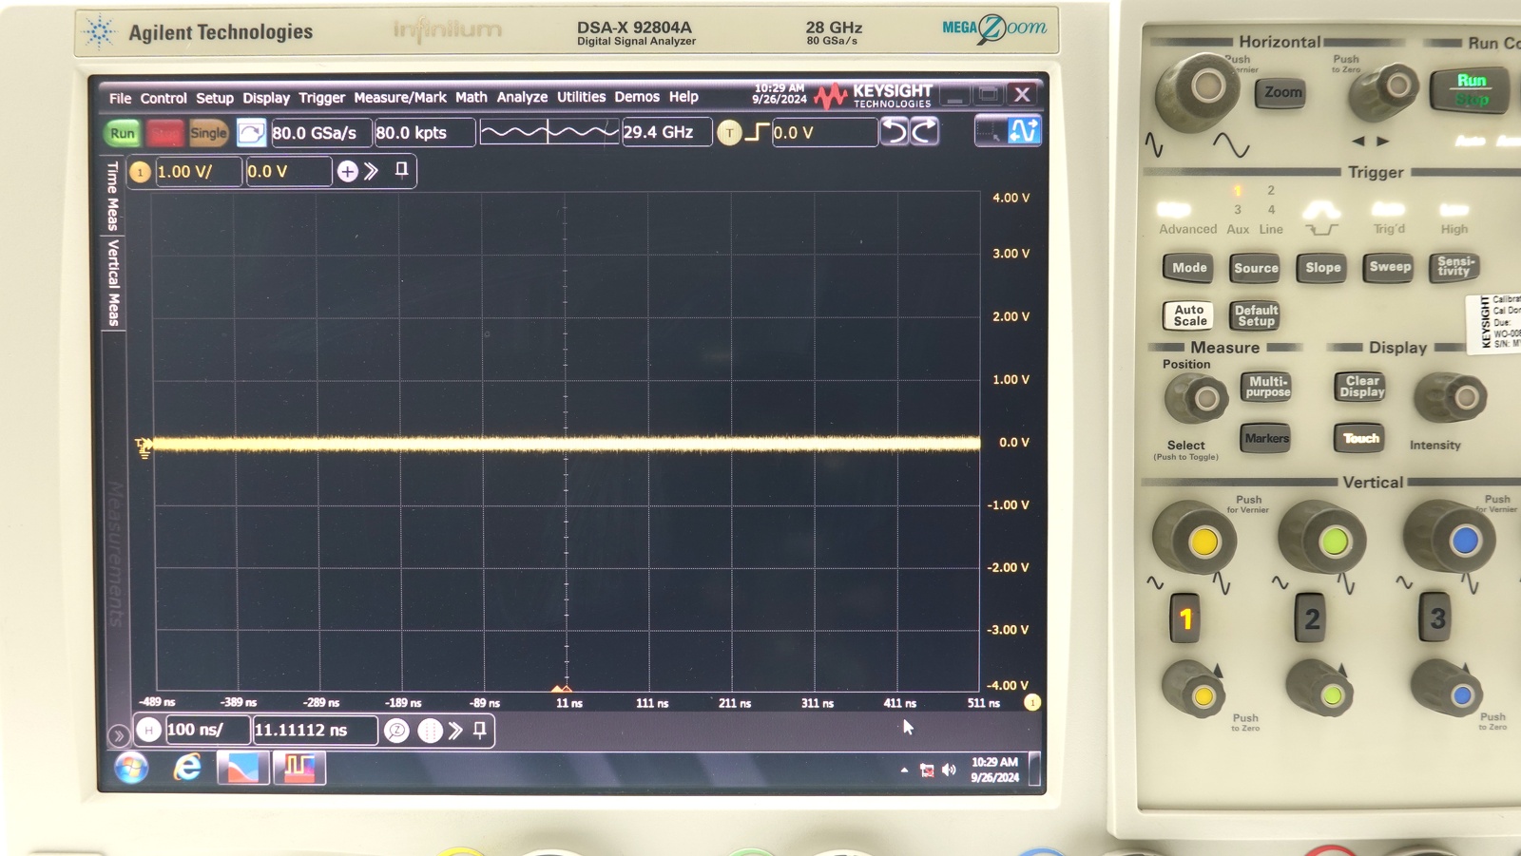
Task: Click the Single acquisition button
Action: point(208,133)
